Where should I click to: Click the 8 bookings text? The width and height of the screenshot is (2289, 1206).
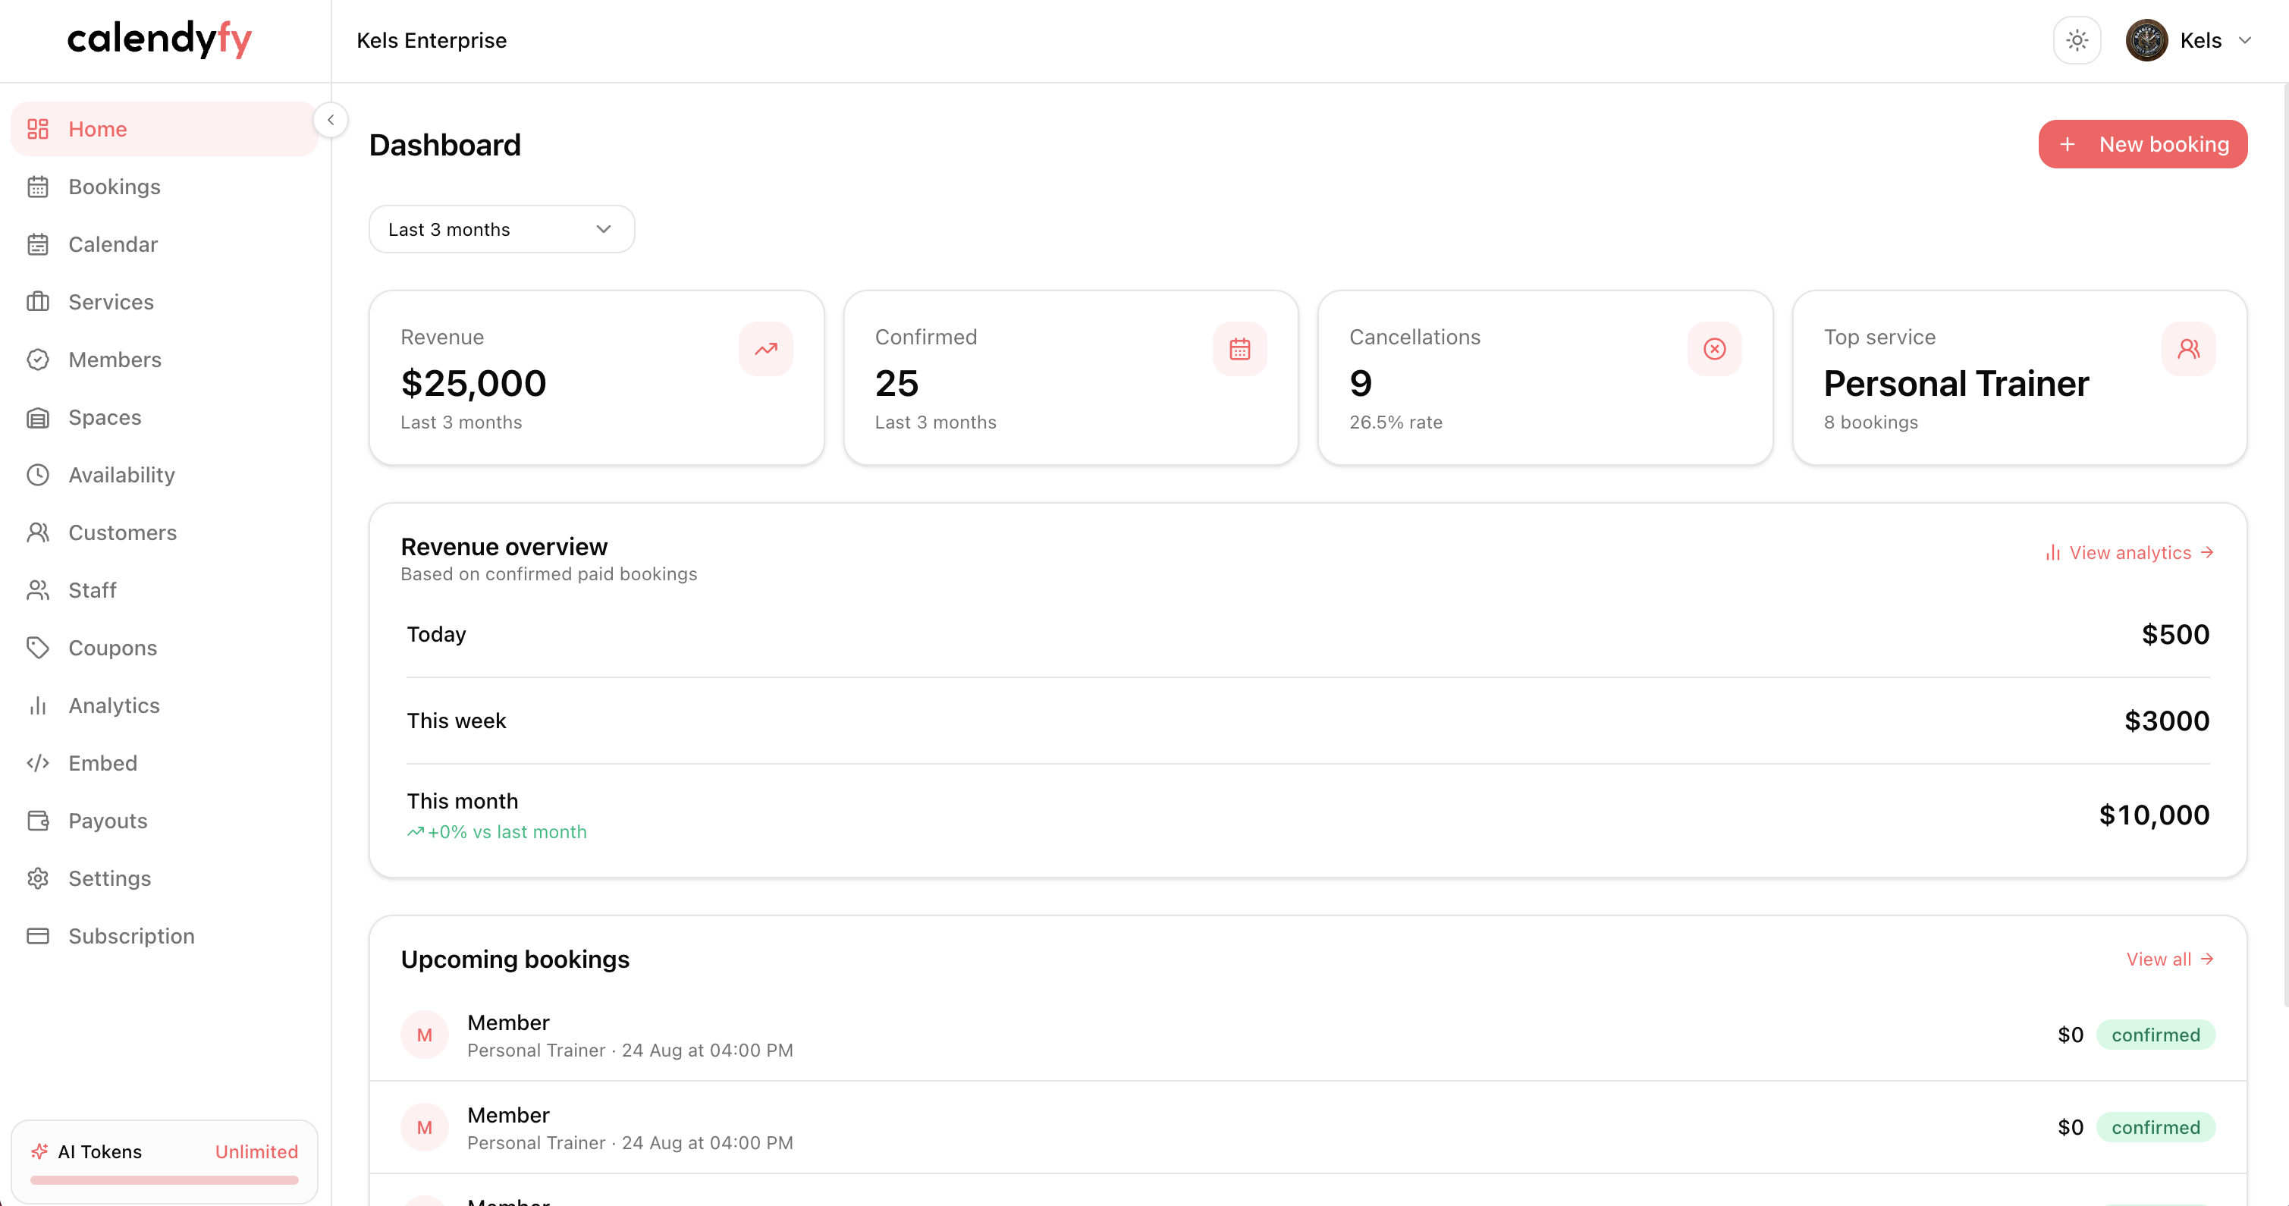click(x=1870, y=423)
